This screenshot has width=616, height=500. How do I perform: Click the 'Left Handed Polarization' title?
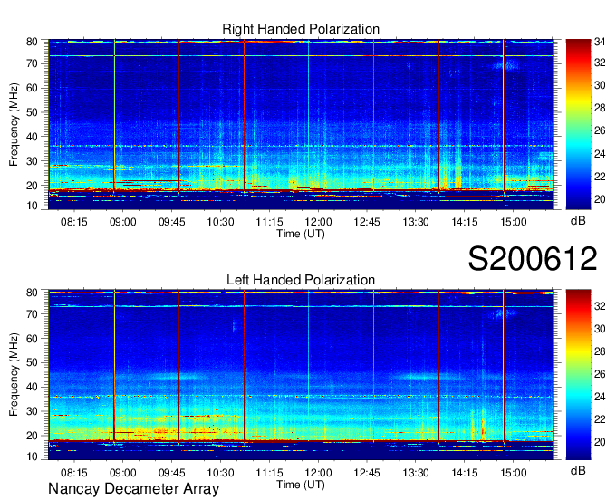pos(301,280)
